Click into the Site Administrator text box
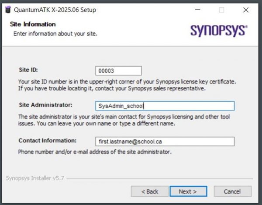Viewport: 262px width, 205px height. pyautogui.click(x=165, y=106)
